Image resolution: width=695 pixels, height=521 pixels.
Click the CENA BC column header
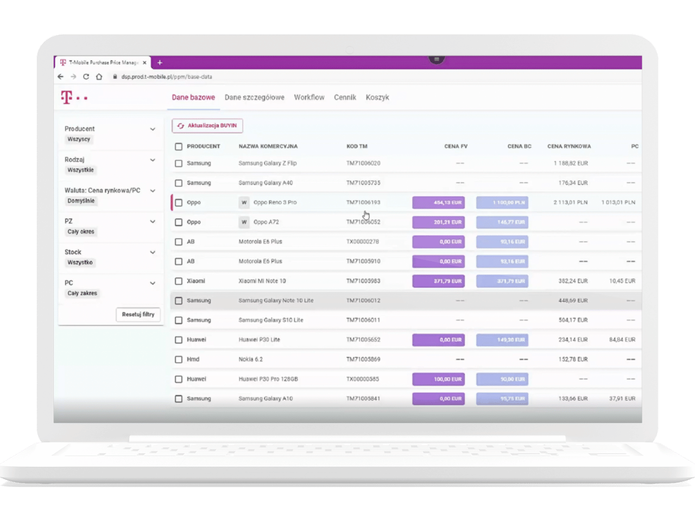(519, 147)
